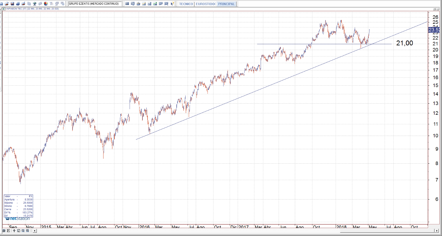
Task: Click the new document toolbar icon
Action: coord(2,4)
